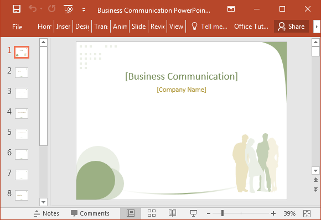
Task: Toggle the Notes pane
Action: coord(46,213)
